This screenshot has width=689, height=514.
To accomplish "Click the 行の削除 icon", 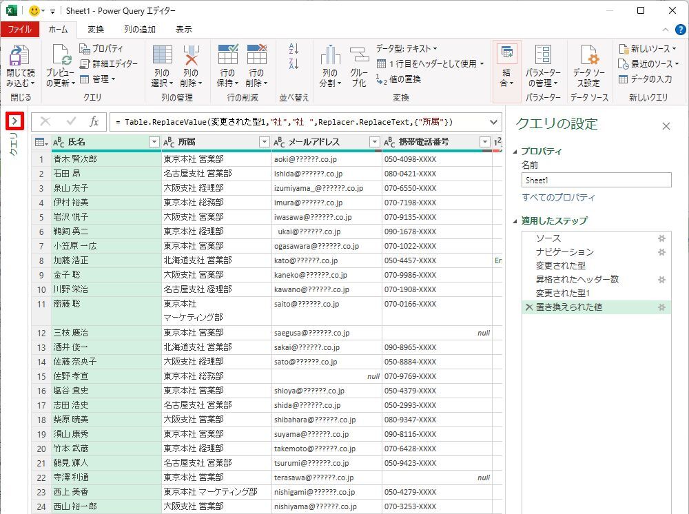I will (256, 54).
